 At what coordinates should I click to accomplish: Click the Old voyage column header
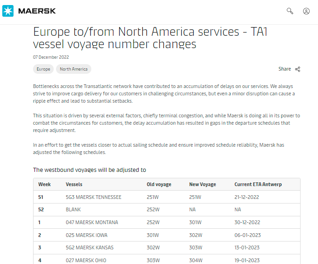[x=159, y=184]
